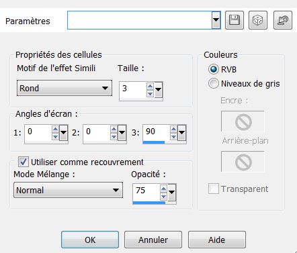Screen dimensions: 297x253
Task: Click the reset to default icon
Action: (283, 20)
